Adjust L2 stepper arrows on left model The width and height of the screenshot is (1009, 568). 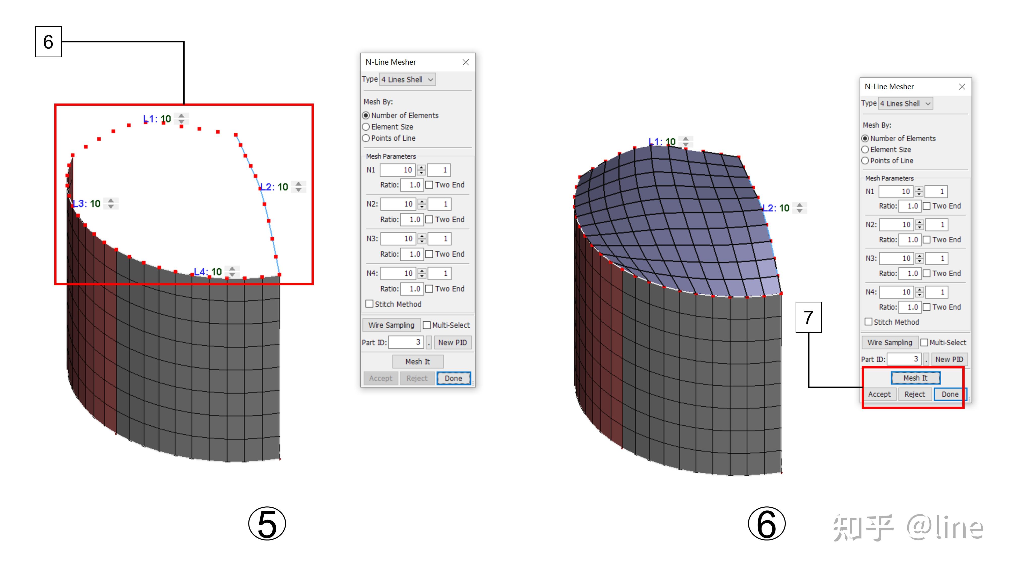pos(298,187)
